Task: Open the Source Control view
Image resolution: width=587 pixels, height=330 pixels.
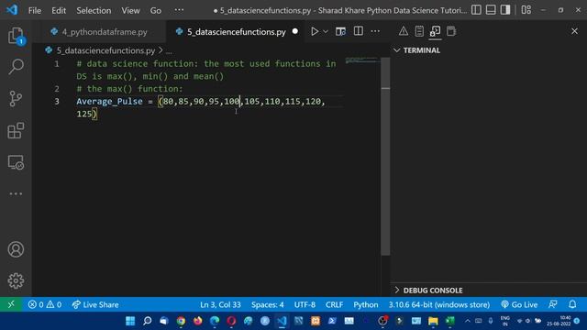Action: click(x=16, y=99)
